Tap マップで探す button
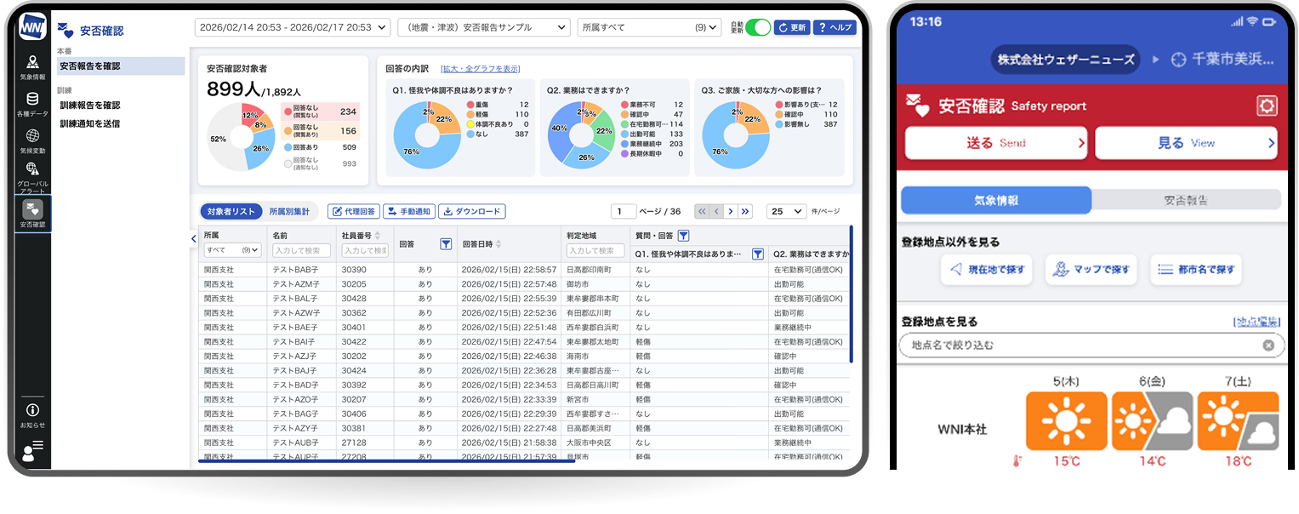 1091,270
